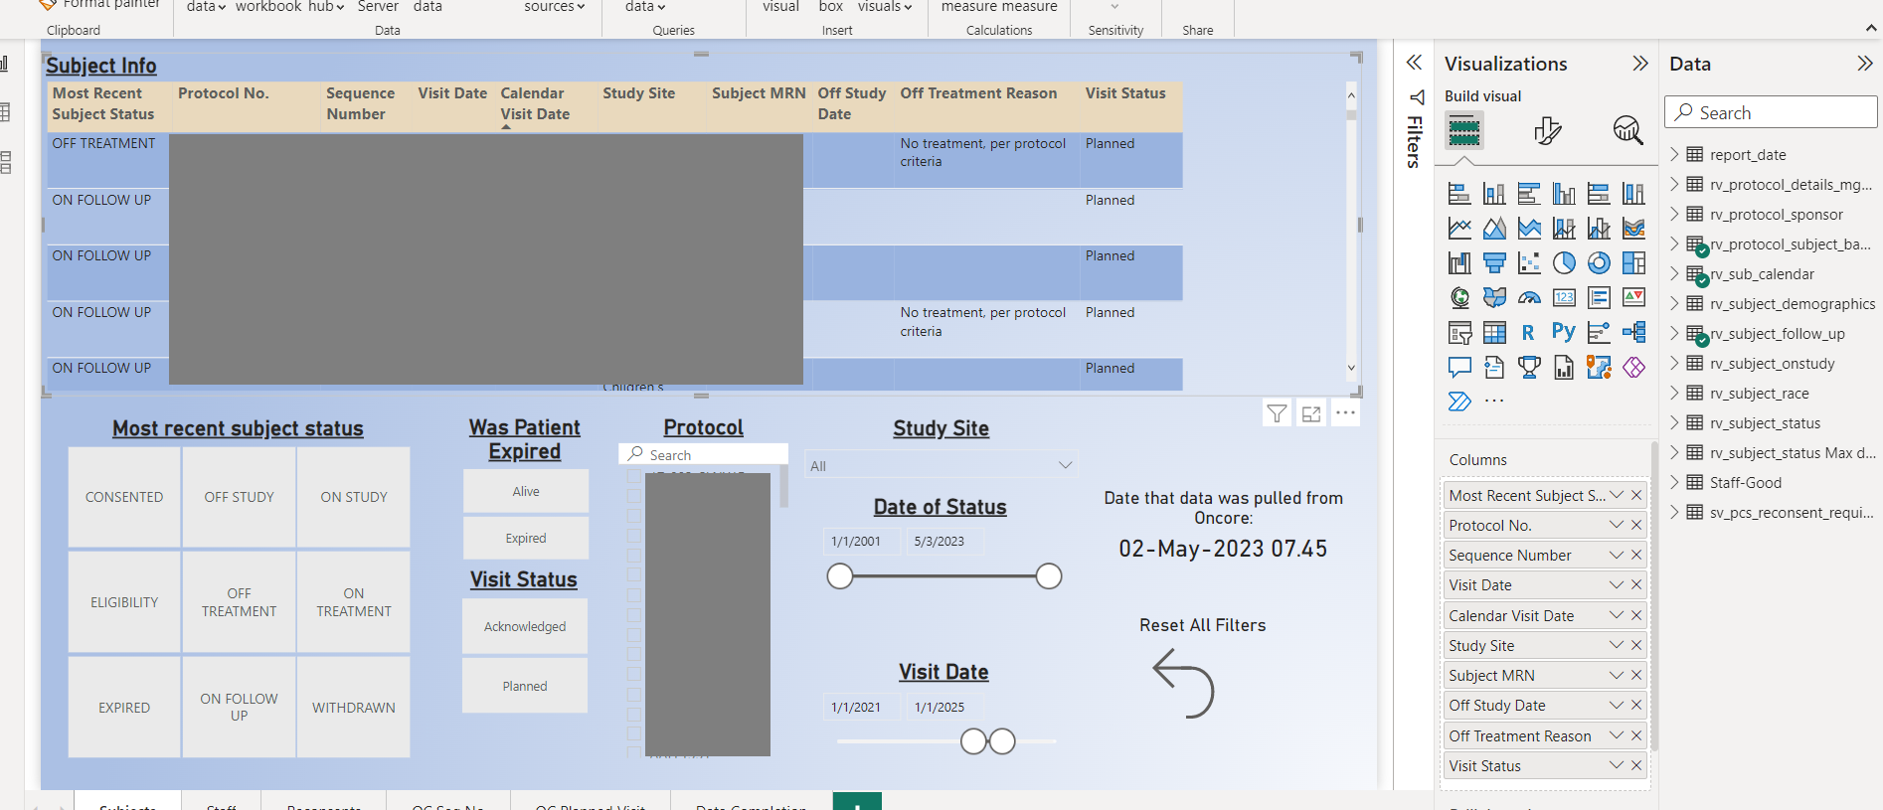Expand rv_subject_demographics table
Viewport: 1883px width, 810px height.
[1674, 303]
